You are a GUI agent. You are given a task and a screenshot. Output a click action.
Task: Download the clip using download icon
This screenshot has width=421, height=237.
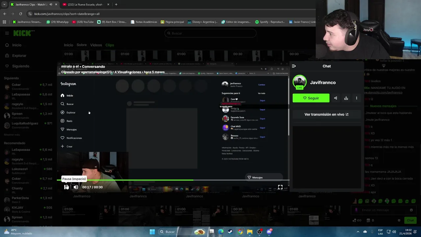point(346,98)
